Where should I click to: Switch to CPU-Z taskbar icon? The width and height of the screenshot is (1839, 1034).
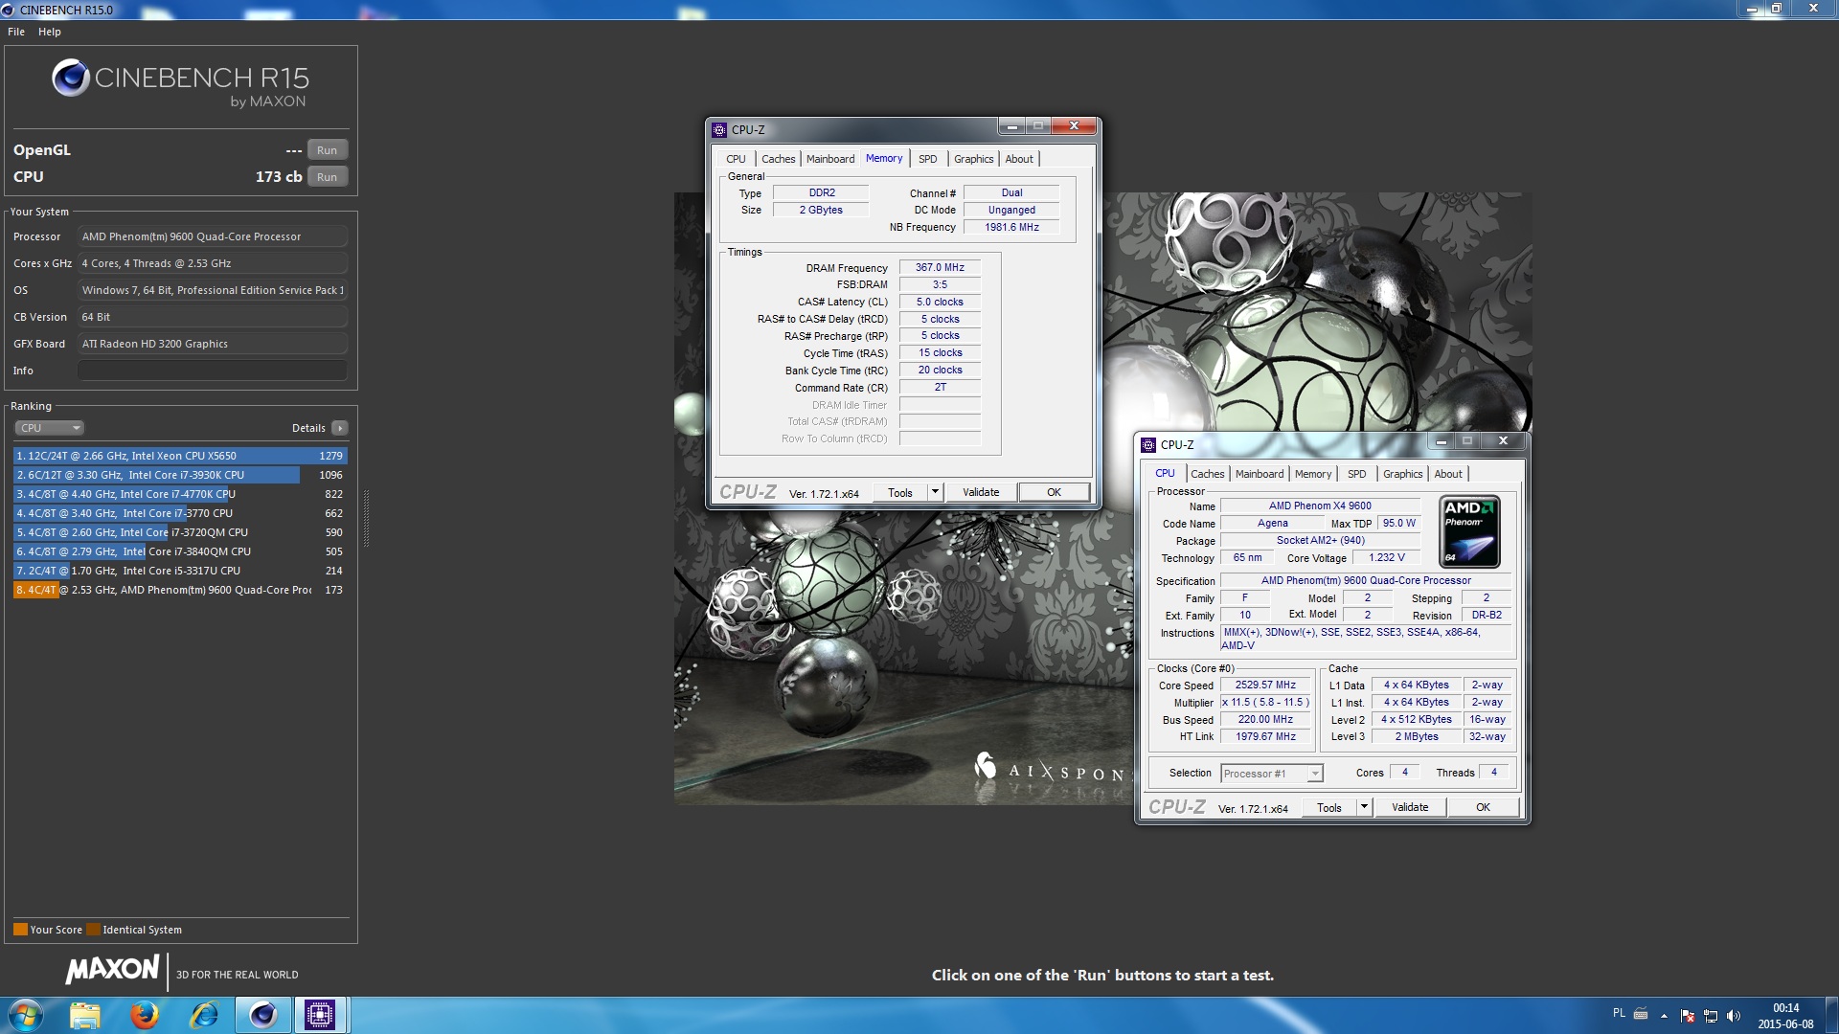[320, 1015]
